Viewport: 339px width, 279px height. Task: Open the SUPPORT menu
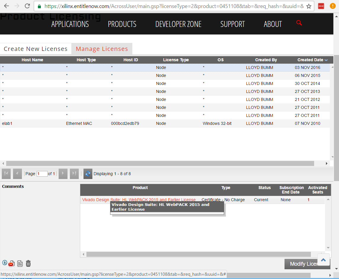click(x=233, y=24)
